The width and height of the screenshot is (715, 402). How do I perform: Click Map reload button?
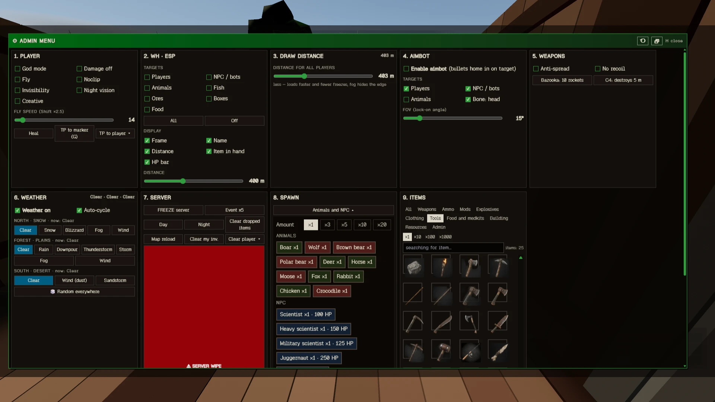(163, 239)
